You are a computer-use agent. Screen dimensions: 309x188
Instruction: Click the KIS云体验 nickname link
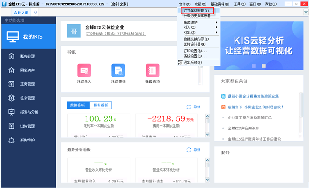click(x=115, y=34)
